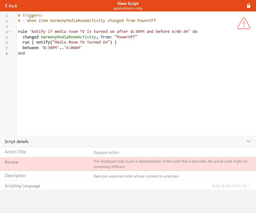
Task: Click the '# Triggers:' comment line
Action: coord(30,15)
